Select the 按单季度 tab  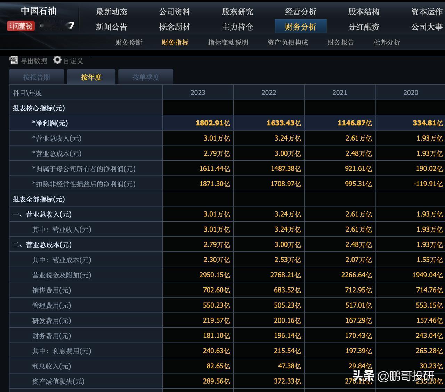point(146,77)
